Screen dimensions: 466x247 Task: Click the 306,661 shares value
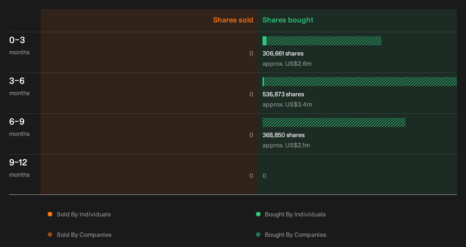(x=283, y=54)
